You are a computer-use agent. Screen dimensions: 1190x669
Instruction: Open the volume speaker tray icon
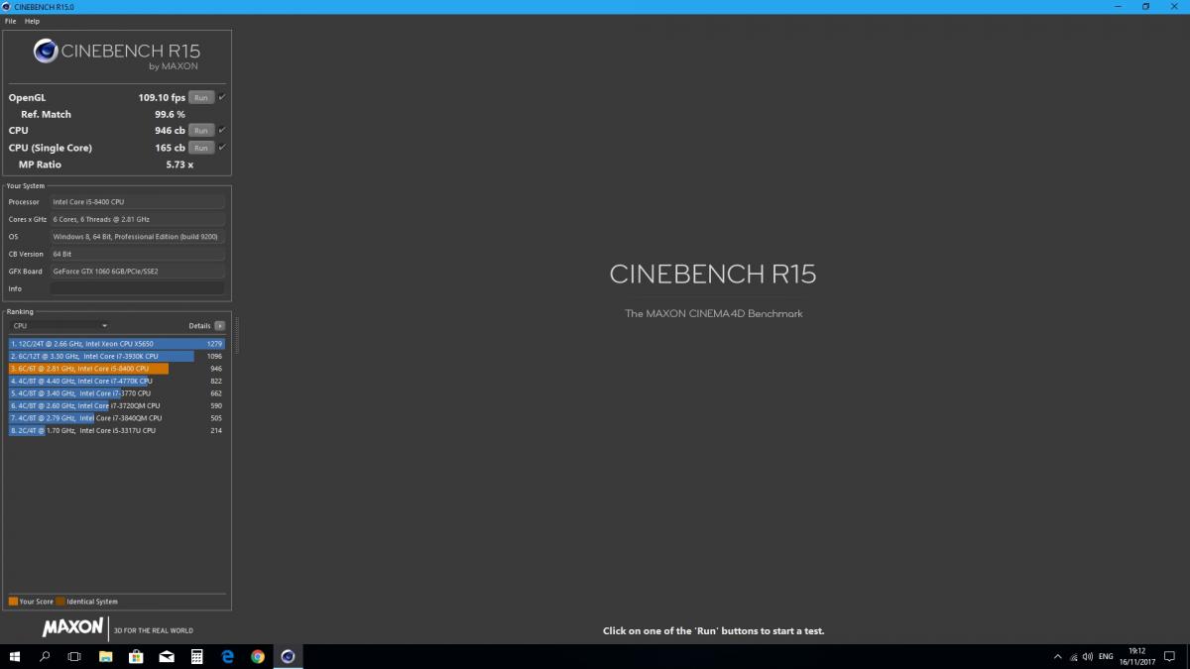[1088, 656]
